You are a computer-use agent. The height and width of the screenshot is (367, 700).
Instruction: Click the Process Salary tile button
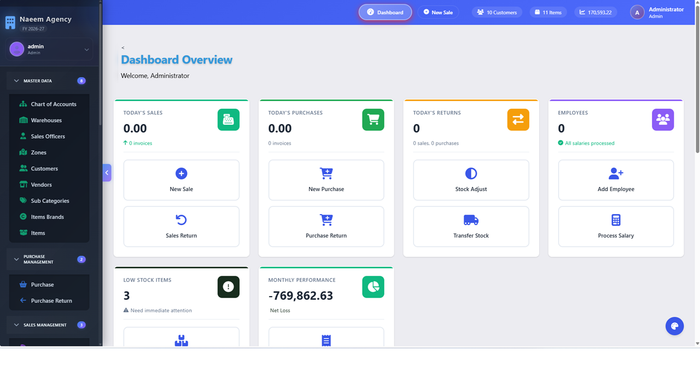616,227
